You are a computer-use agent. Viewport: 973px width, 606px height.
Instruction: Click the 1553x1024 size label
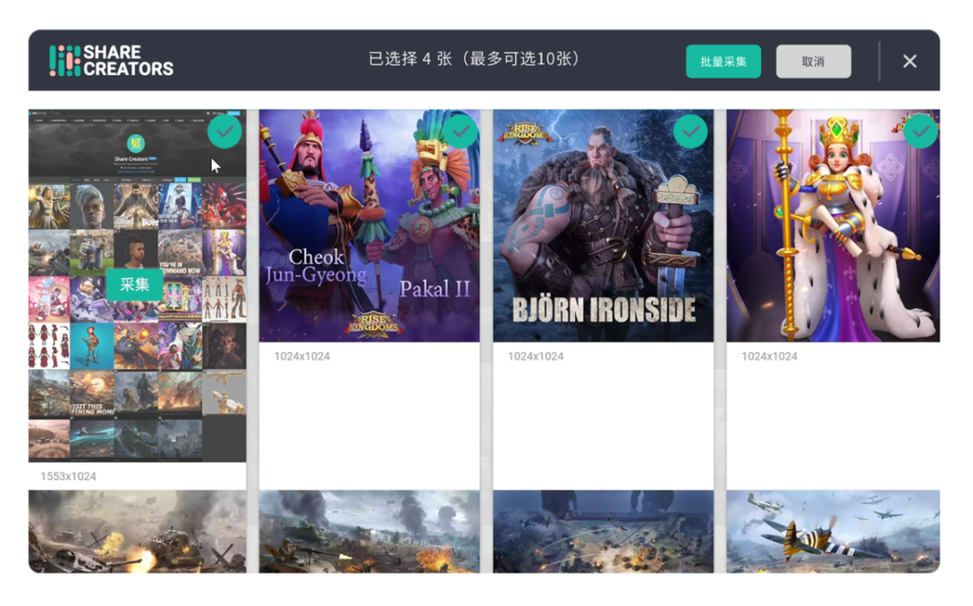point(68,476)
